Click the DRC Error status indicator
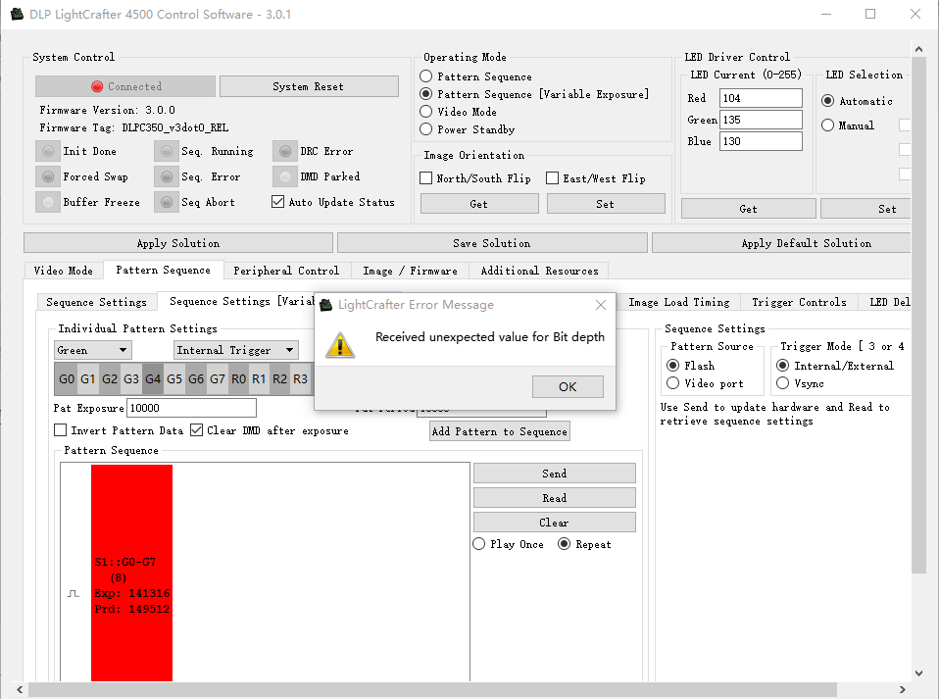Viewport: 939px width, 699px height. click(285, 151)
